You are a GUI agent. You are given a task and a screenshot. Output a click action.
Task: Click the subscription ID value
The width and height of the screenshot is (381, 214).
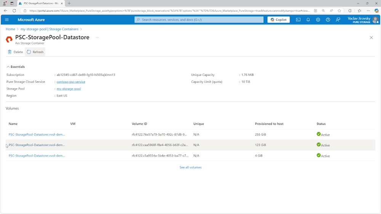[86, 75]
